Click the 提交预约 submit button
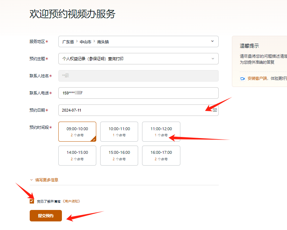Image resolution: width=287 pixels, height=230 pixels. coord(45,216)
